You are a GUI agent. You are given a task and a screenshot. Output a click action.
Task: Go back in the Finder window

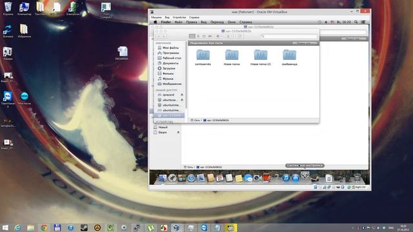coord(159,36)
